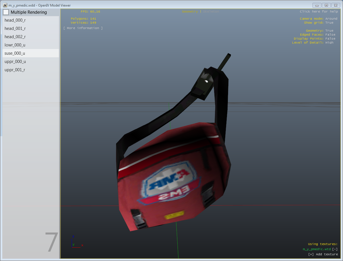Image resolution: width=343 pixels, height=261 pixels.
Task: Maximize the OpenIV Model Viewer window
Action: point(326,5)
